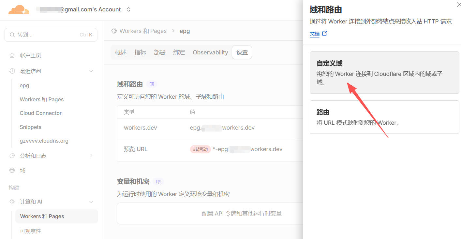Choose the 自定义域 option card
This screenshot has height=239, width=461.
click(x=384, y=73)
